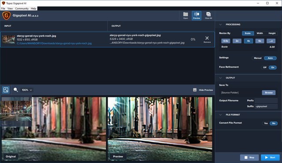The height and width of the screenshot is (163, 282).
Task: Set Convert File Format to Yes
Action: coord(266,123)
